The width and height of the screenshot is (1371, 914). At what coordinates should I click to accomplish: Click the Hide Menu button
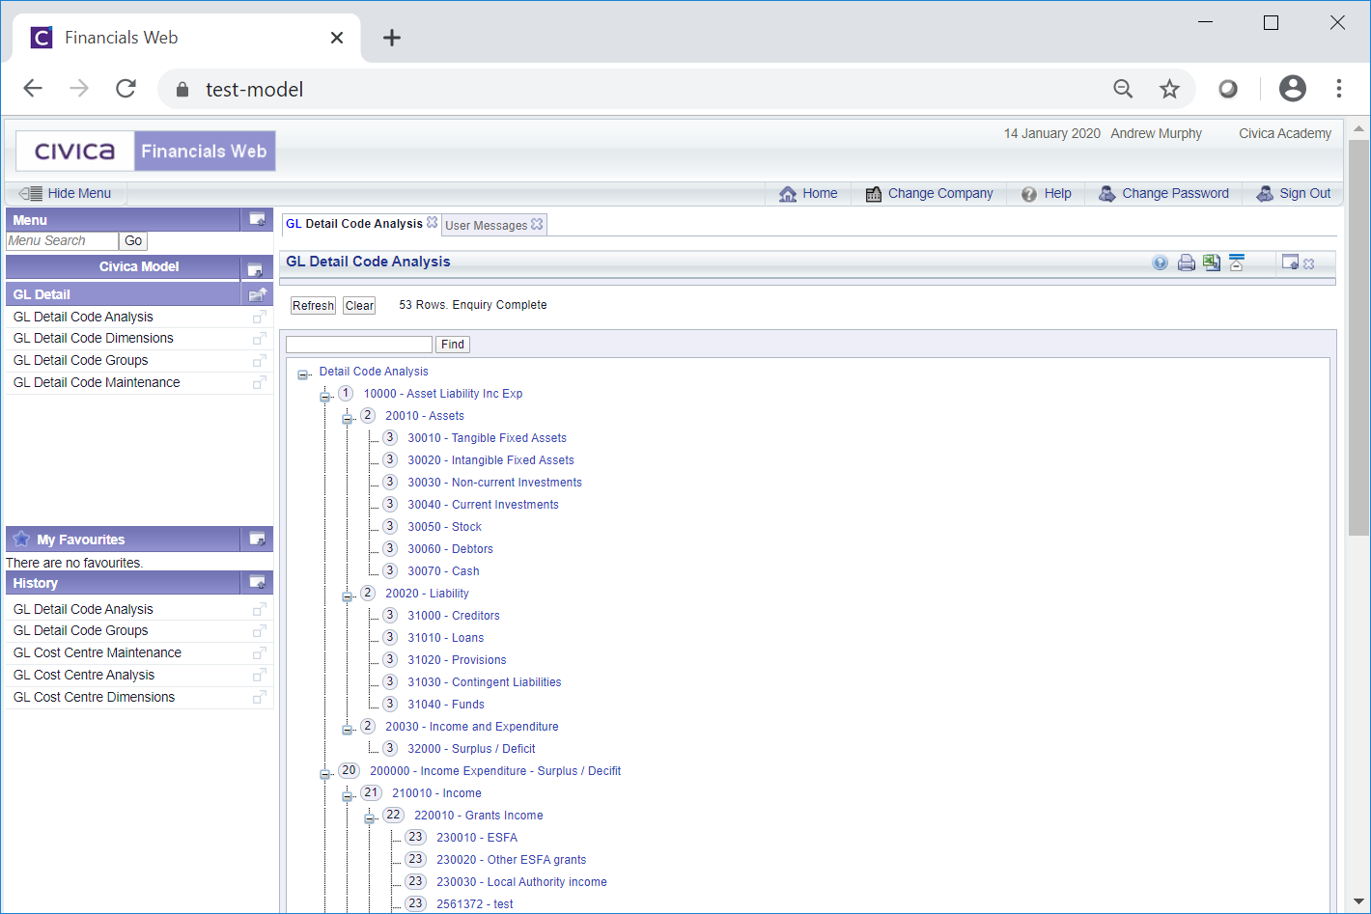click(x=66, y=193)
